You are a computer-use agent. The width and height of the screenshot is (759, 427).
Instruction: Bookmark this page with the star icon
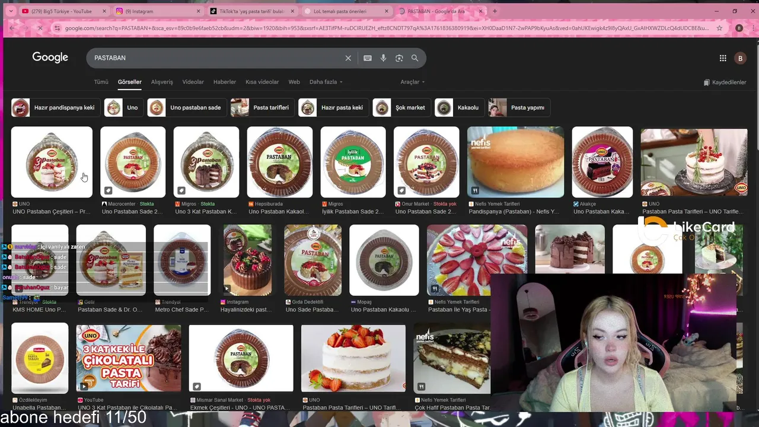click(x=719, y=28)
